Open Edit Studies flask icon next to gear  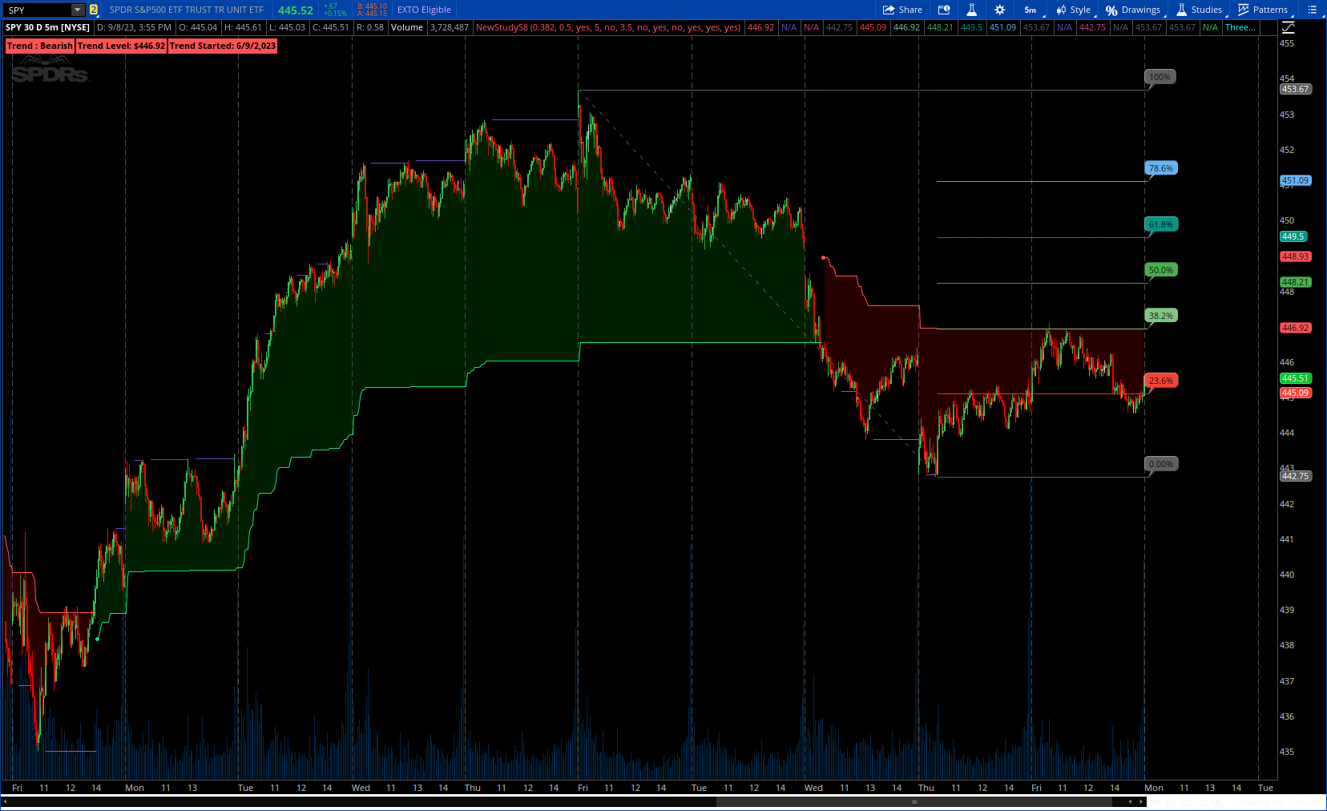click(971, 10)
